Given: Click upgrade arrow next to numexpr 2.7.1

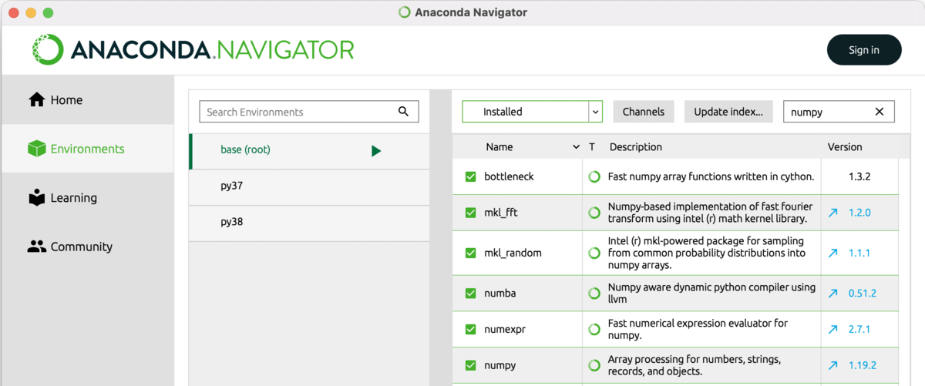Looking at the screenshot, I should point(832,329).
